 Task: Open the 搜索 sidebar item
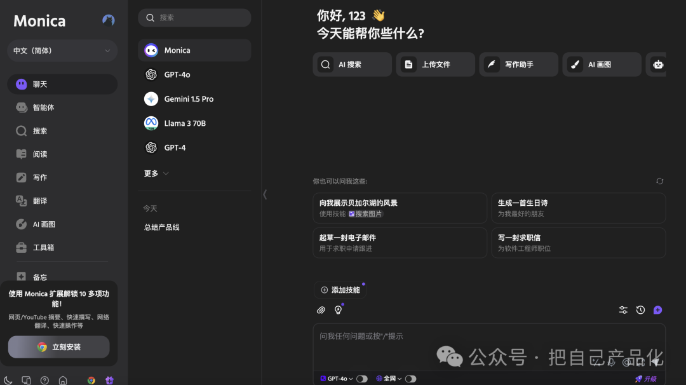coord(62,131)
